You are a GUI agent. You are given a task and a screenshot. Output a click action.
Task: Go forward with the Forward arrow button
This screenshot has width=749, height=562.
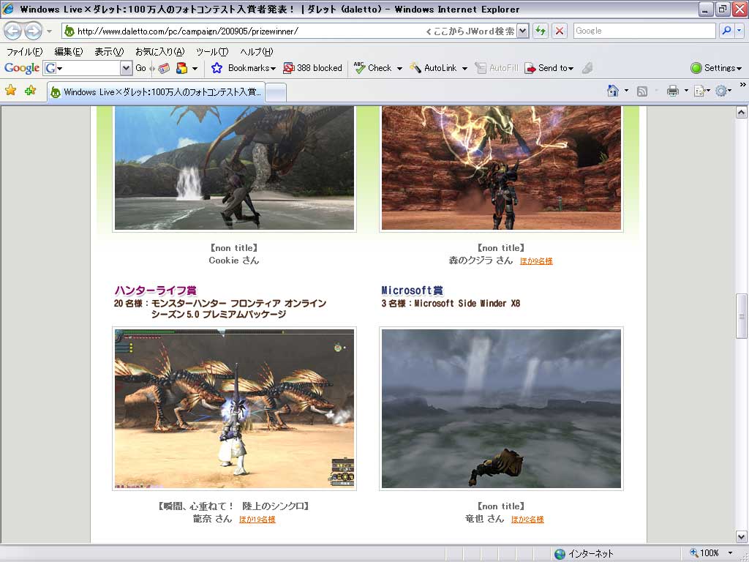[33, 31]
